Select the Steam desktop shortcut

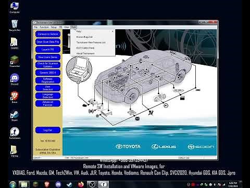click(15, 115)
